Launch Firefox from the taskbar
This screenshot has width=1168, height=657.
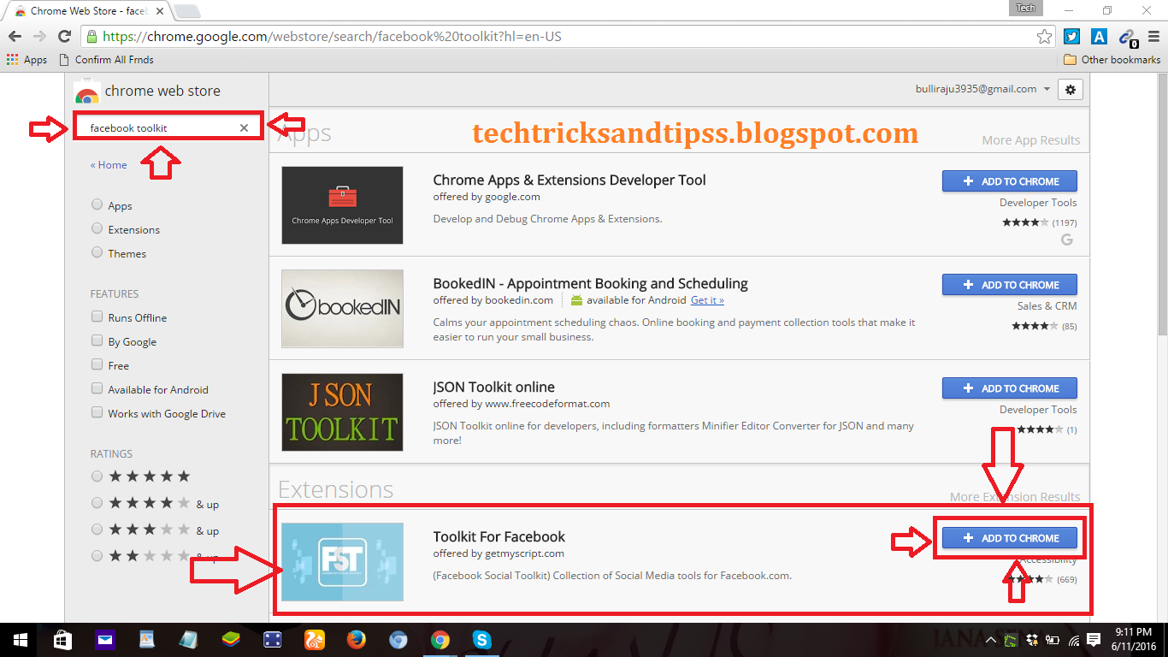(357, 640)
